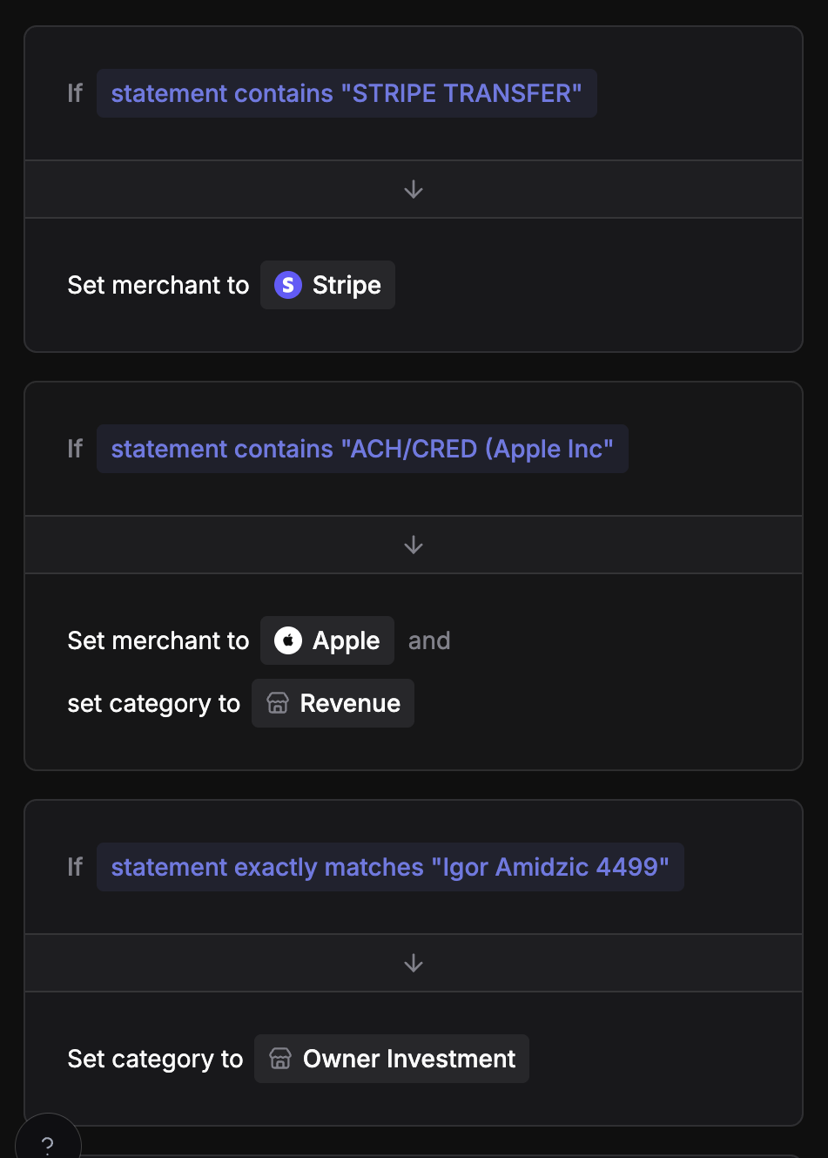Click the down arrow above Owner Investment action

(x=414, y=963)
